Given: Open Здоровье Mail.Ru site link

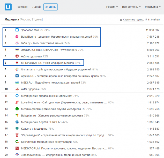Looking at the screenshot, I should pyautogui.click(x=32, y=30).
